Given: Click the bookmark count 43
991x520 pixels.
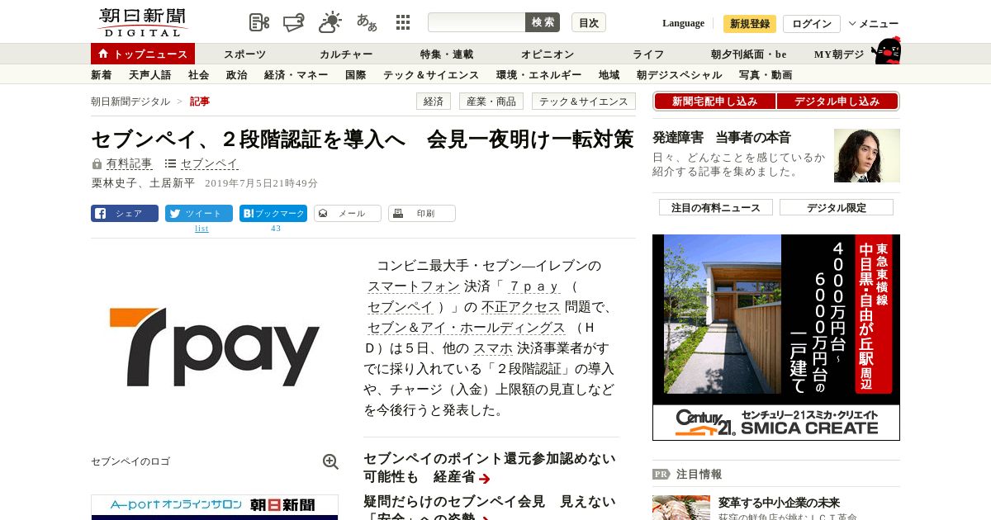Looking at the screenshot, I should pyautogui.click(x=276, y=229).
